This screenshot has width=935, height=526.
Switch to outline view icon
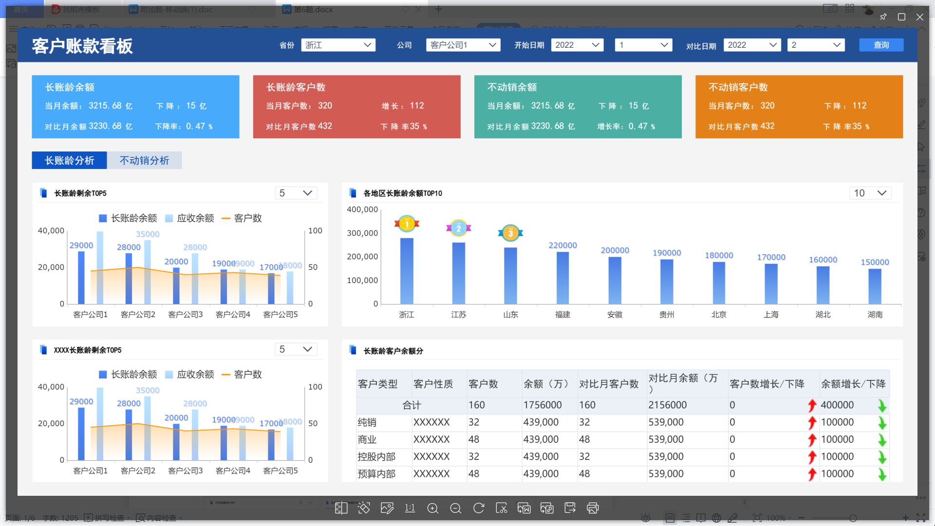tap(686, 518)
